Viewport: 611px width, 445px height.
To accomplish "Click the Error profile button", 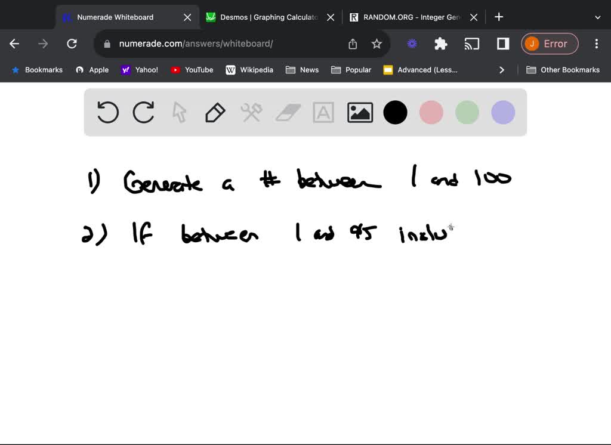I will (549, 44).
